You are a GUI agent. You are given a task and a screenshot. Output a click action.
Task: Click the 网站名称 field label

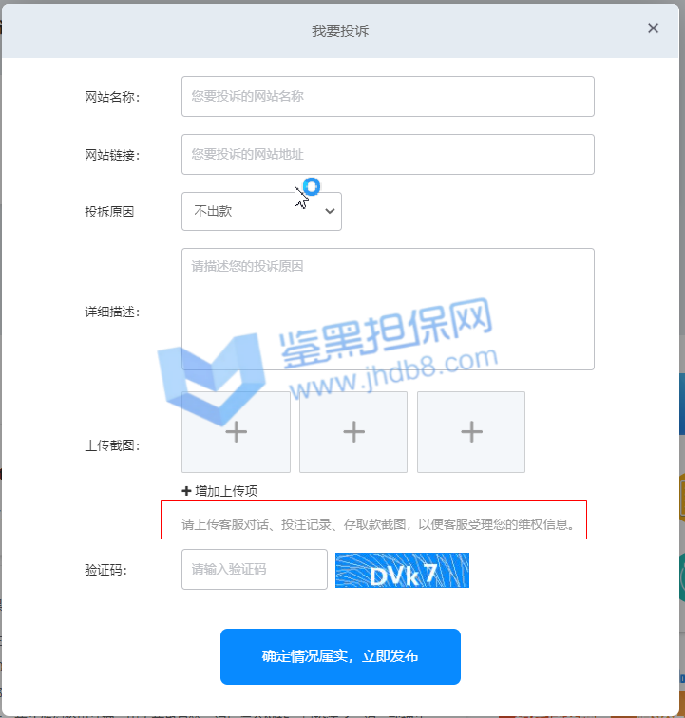coord(111,97)
